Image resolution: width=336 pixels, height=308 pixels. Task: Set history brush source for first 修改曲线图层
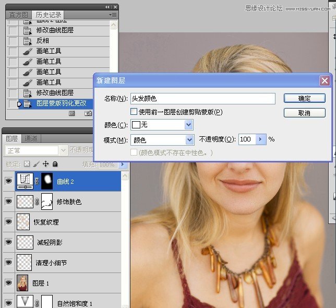(x=13, y=30)
